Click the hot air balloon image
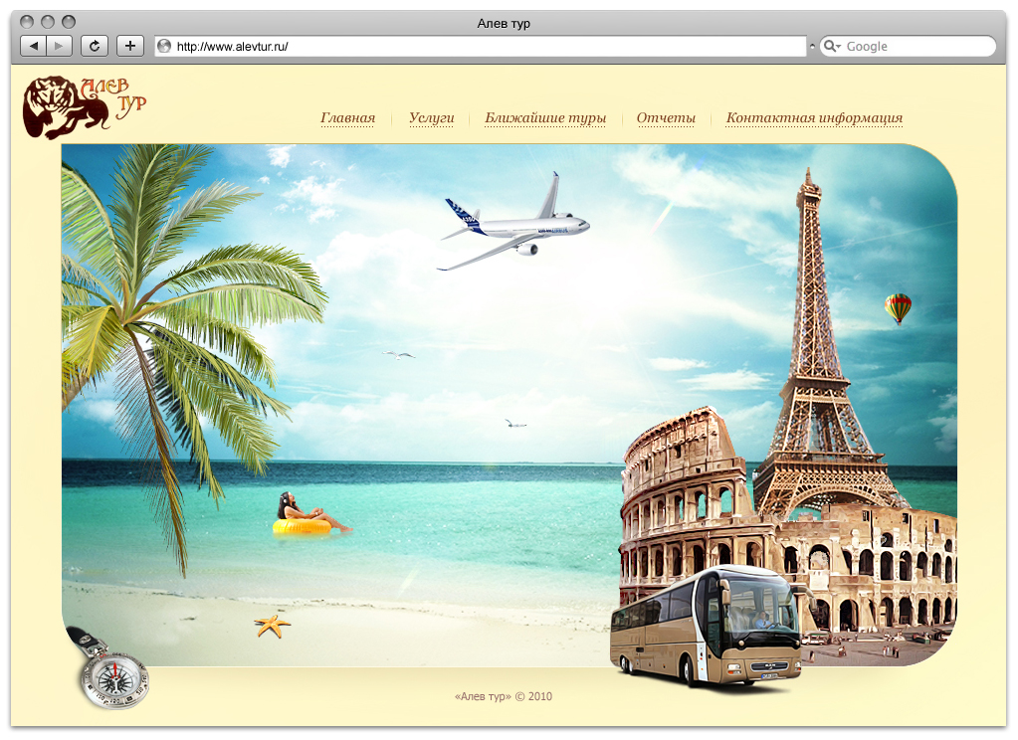The height and width of the screenshot is (740, 1018). tap(898, 309)
